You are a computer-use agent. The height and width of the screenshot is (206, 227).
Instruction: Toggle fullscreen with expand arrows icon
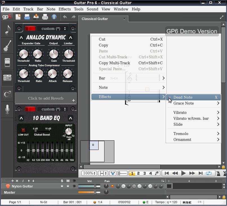tap(221, 17)
